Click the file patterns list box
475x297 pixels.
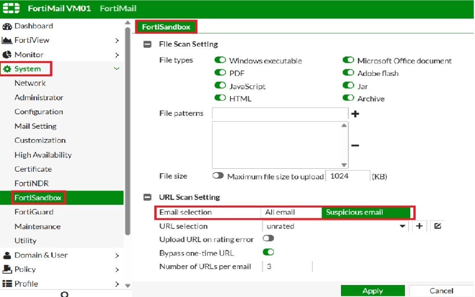pyautogui.click(x=280, y=145)
